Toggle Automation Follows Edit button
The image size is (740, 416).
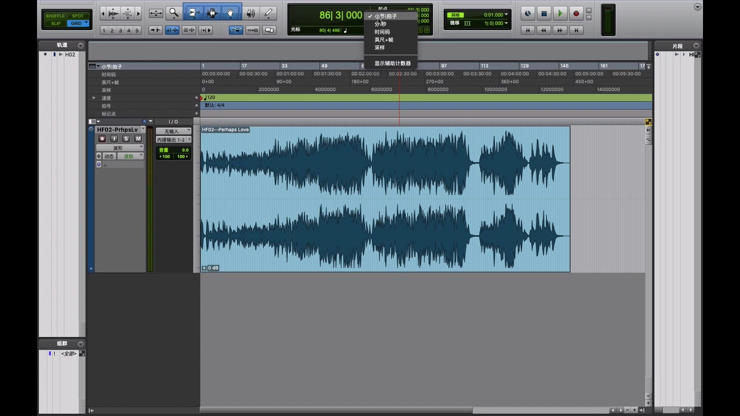point(236,30)
